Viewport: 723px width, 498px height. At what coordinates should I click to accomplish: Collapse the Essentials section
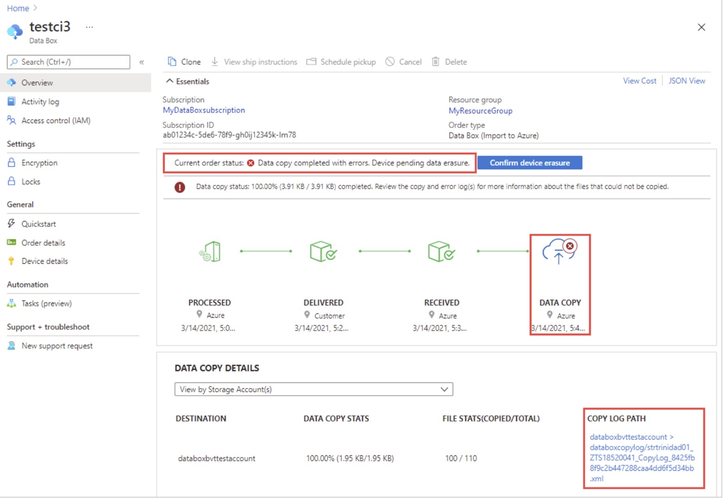tap(188, 81)
